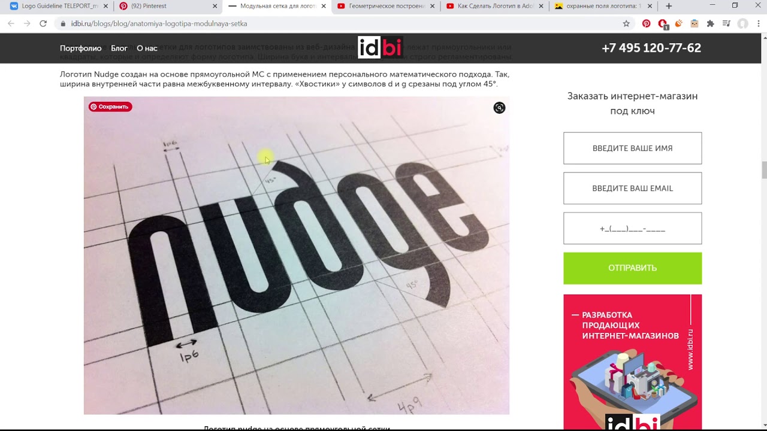This screenshot has height=431, width=767.
Task: Switch to the Как Сделать Логотип tab
Action: click(494, 6)
